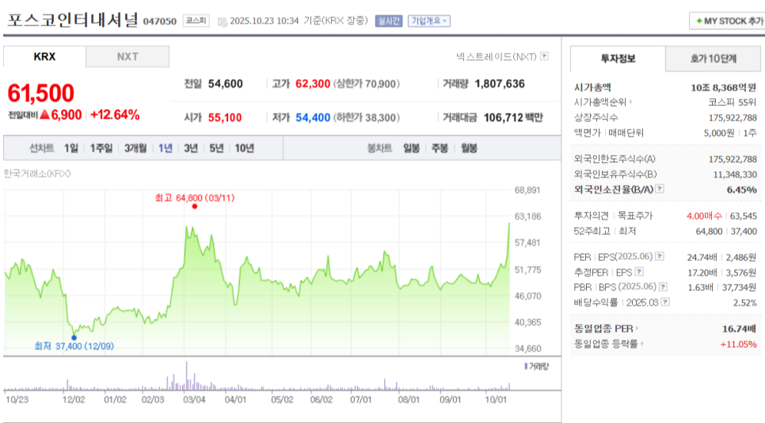
Task: Click the plus icon on MY STOCK 추가
Action: click(x=699, y=21)
